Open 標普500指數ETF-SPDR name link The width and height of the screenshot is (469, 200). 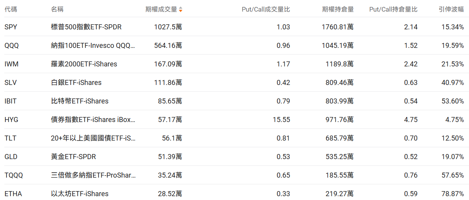tap(89, 27)
